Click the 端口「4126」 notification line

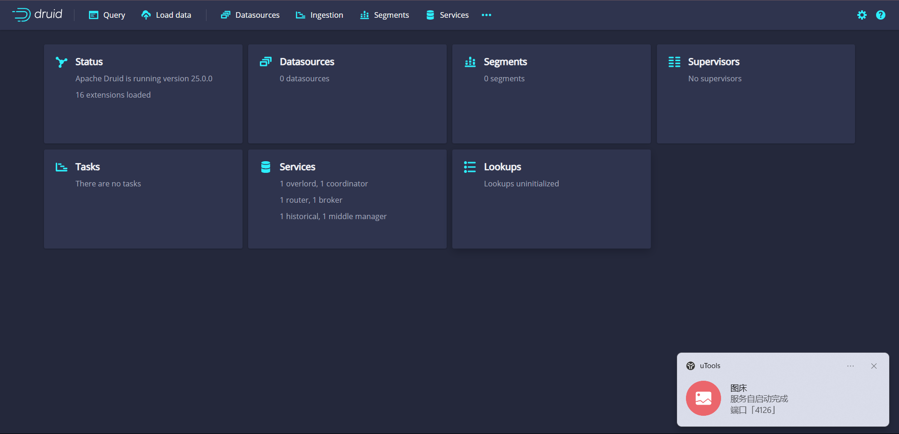[753, 410]
